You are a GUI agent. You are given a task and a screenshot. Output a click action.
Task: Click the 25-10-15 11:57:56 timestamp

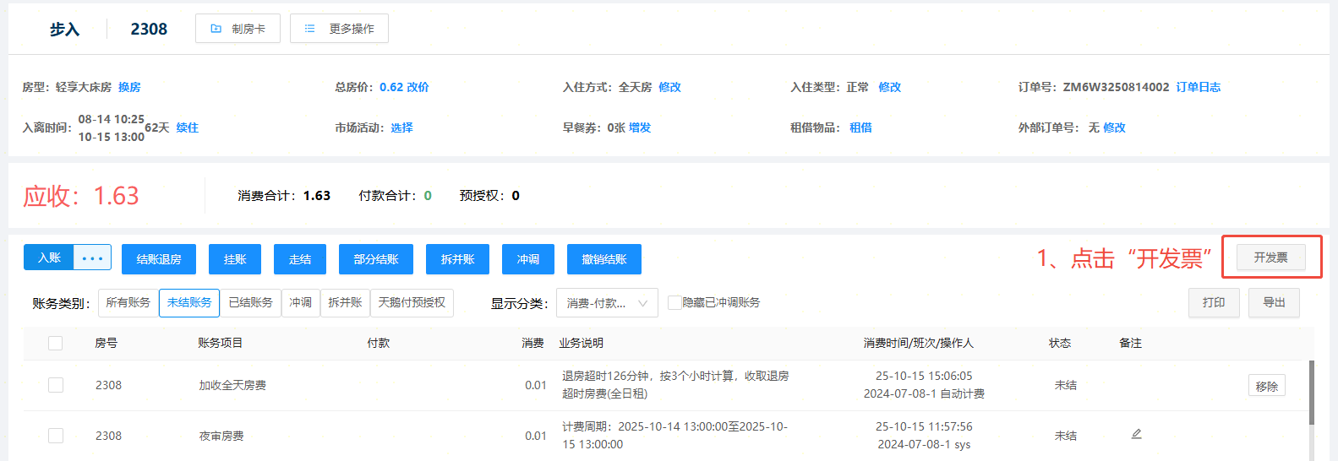924,426
